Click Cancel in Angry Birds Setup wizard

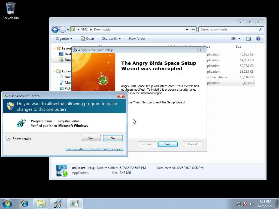192,144
